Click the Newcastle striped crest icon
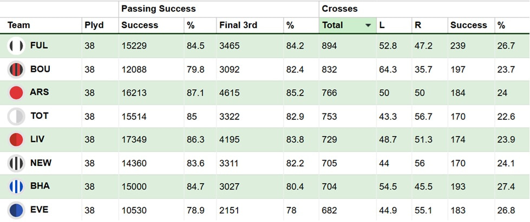Image resolution: width=530 pixels, height=222 pixels. tap(16, 163)
